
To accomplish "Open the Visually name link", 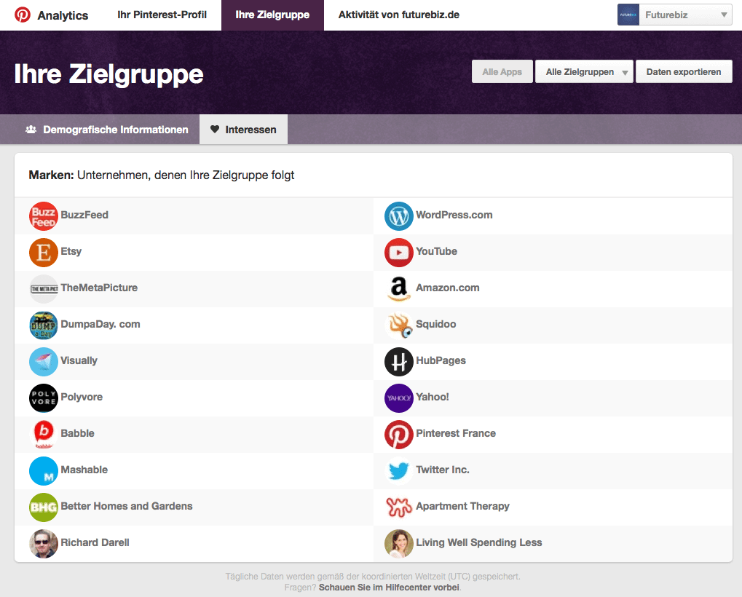I will coord(79,361).
